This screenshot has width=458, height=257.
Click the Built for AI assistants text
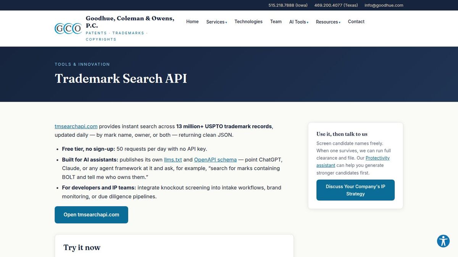point(90,160)
